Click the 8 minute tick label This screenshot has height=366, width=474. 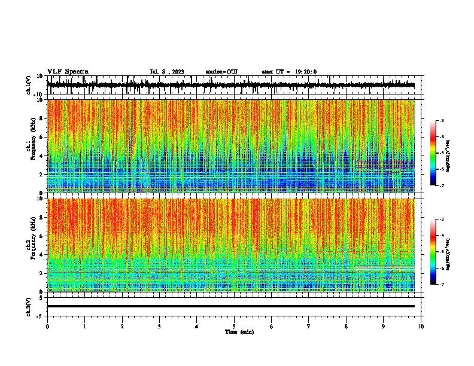click(346, 327)
